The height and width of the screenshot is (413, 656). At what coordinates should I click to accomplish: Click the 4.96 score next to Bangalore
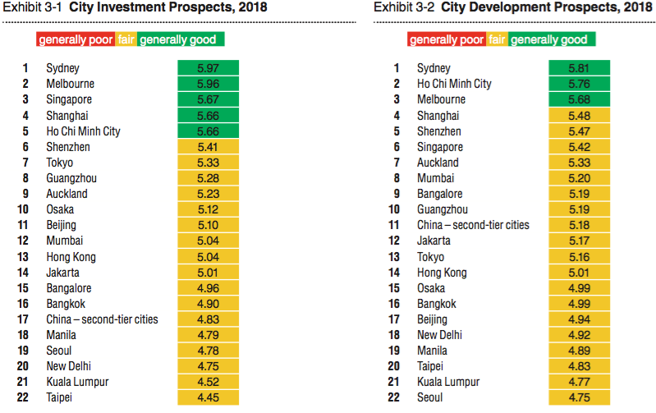tap(208, 288)
